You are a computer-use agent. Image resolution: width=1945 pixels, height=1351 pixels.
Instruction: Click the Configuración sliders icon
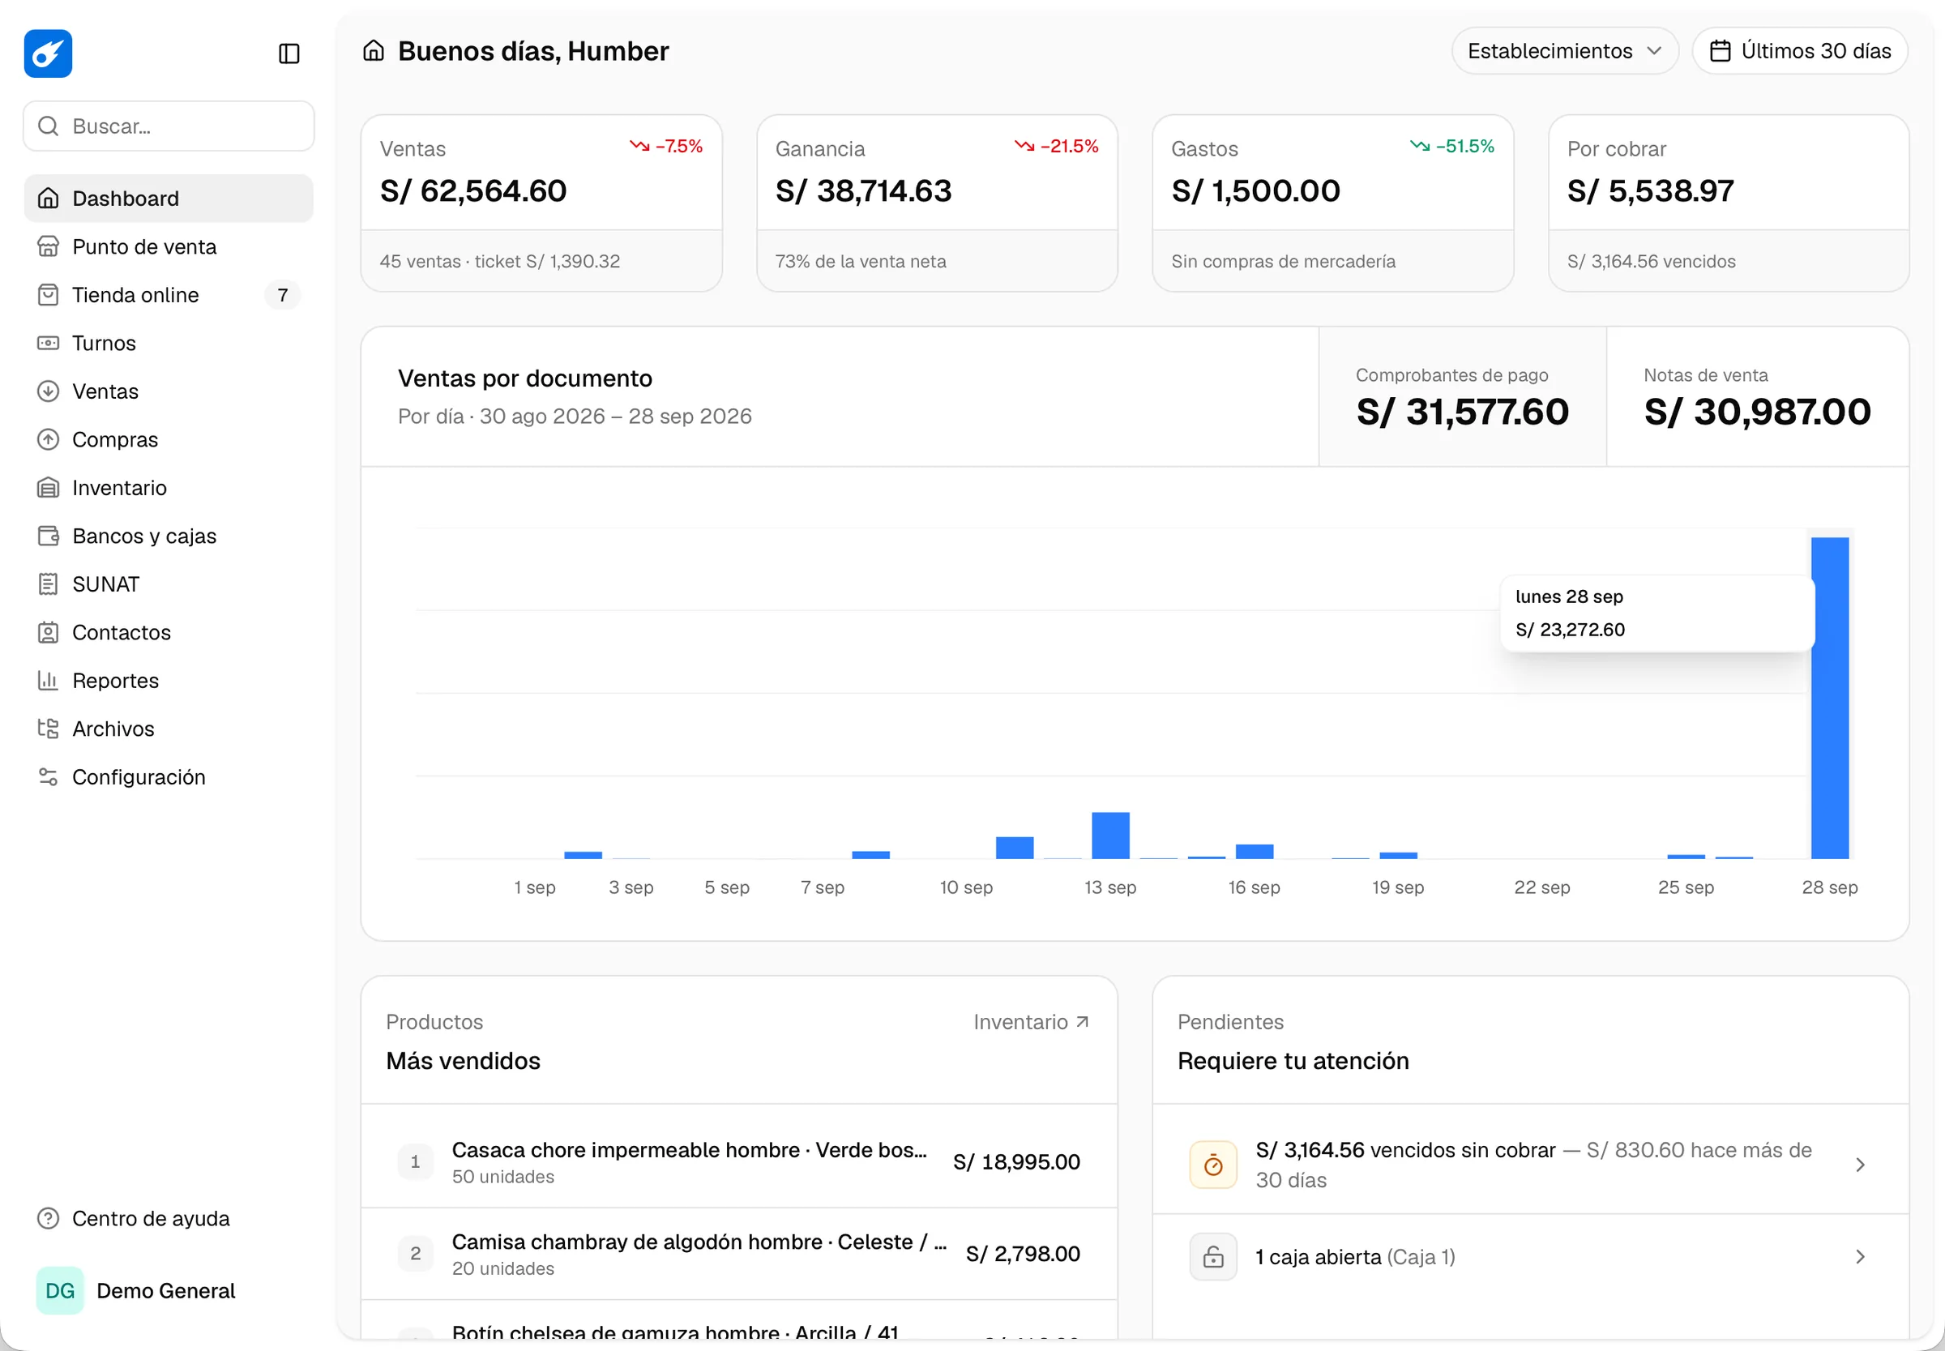tap(49, 777)
